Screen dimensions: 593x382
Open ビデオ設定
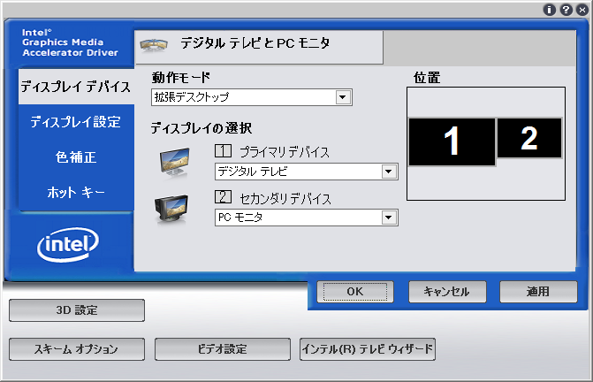[x=223, y=349]
